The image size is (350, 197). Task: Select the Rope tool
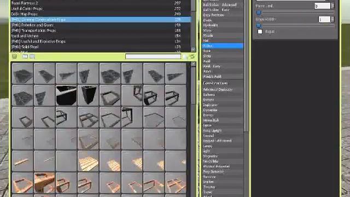tap(223, 51)
